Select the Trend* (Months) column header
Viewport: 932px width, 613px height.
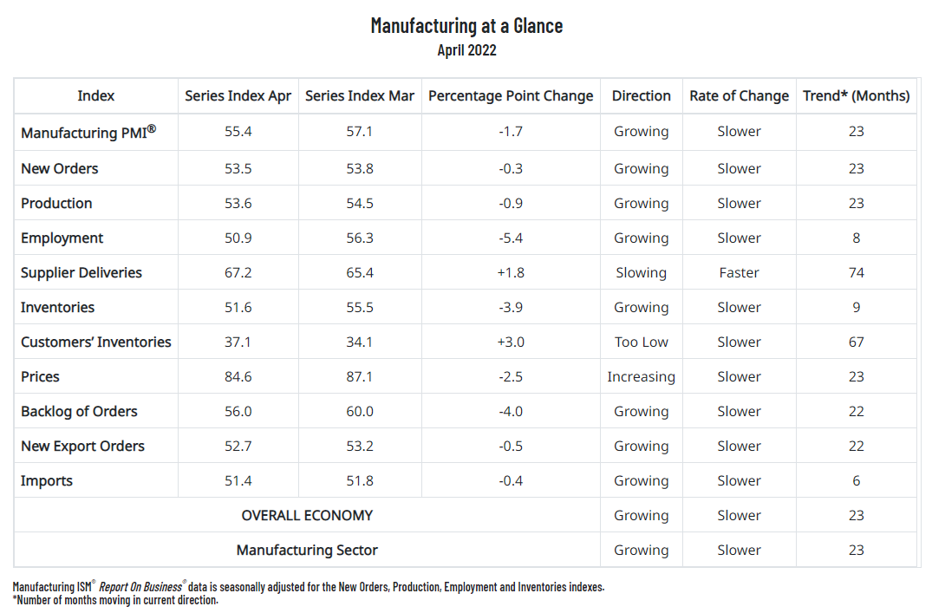click(x=856, y=96)
